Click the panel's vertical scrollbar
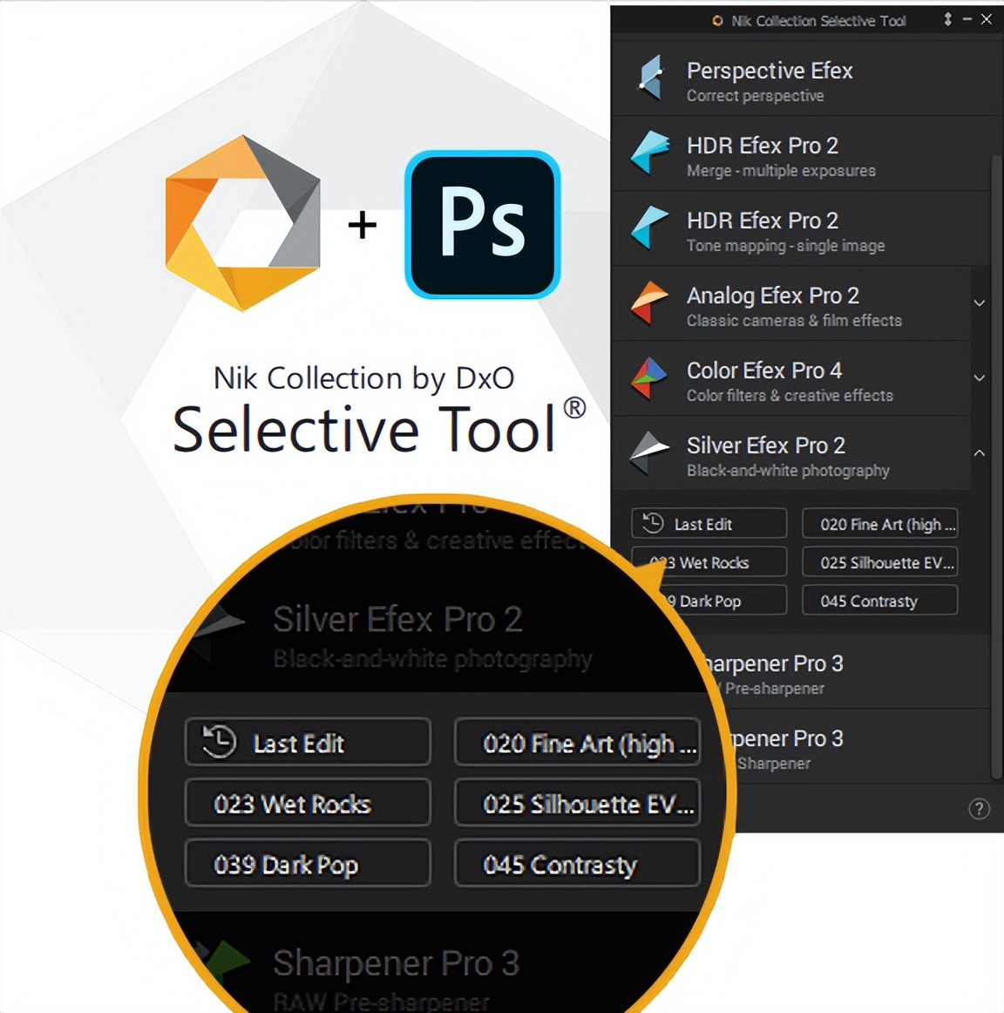This screenshot has width=1004, height=1013. click(996, 466)
